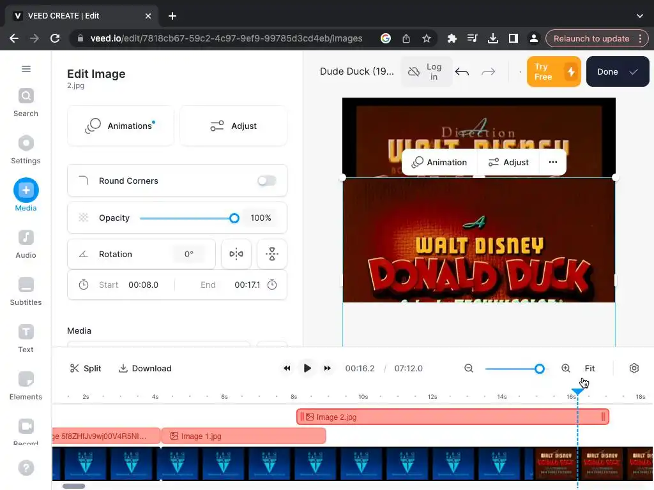Click Adjust in the floating image toolbar
The width and height of the screenshot is (654, 490).
click(508, 162)
